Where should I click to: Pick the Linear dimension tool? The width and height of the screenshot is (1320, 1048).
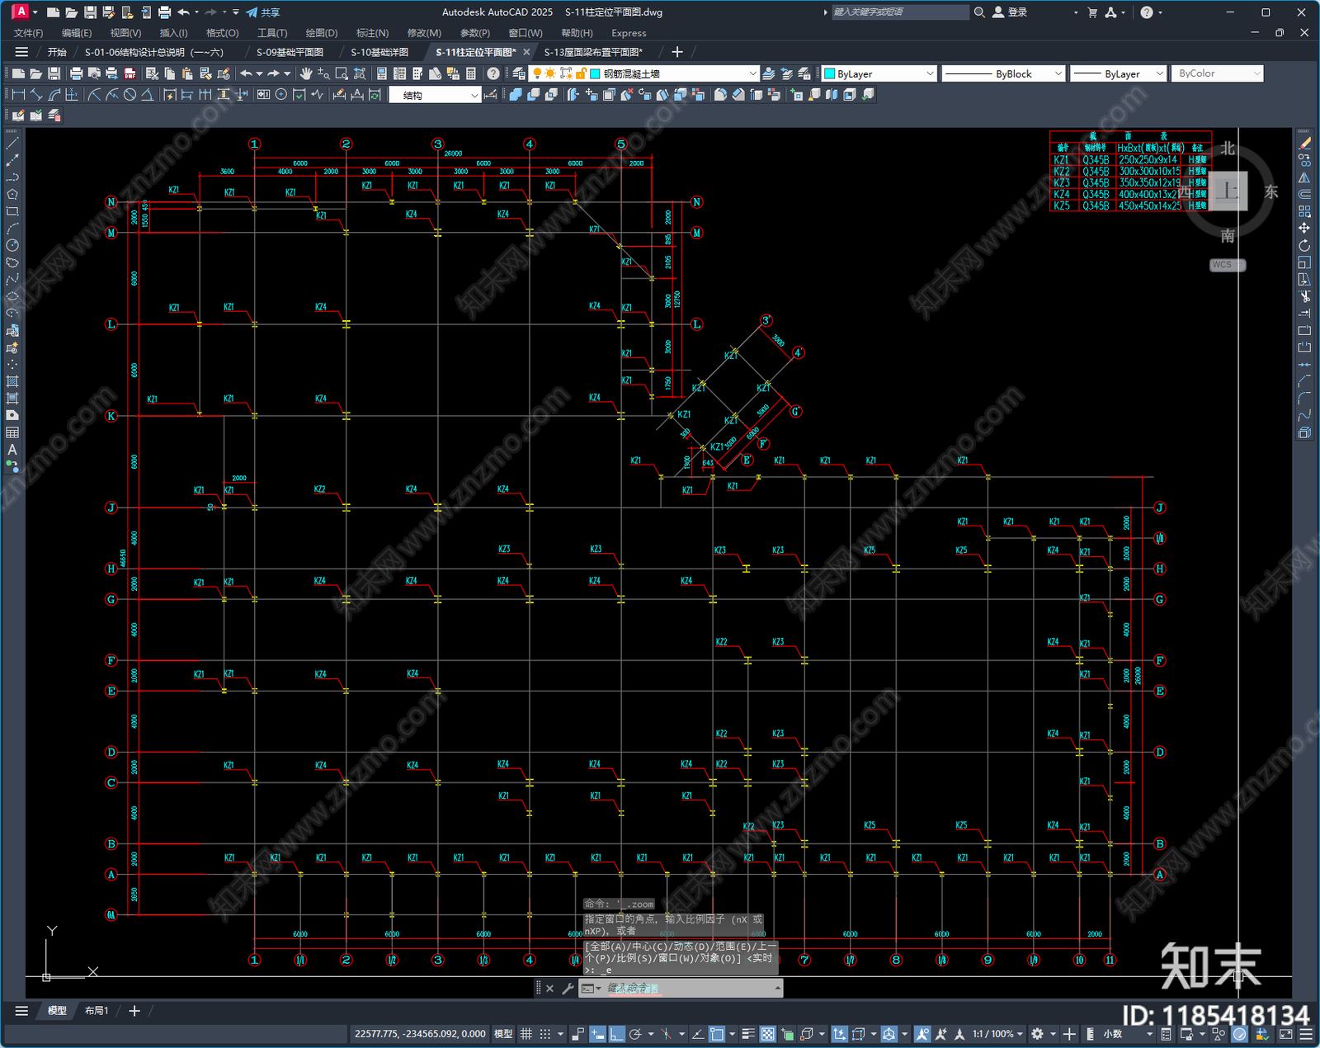pos(18,95)
